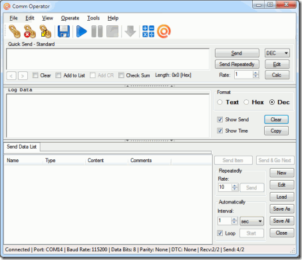Click the Send Item button
This screenshot has width=302, height=260.
coord(233,160)
